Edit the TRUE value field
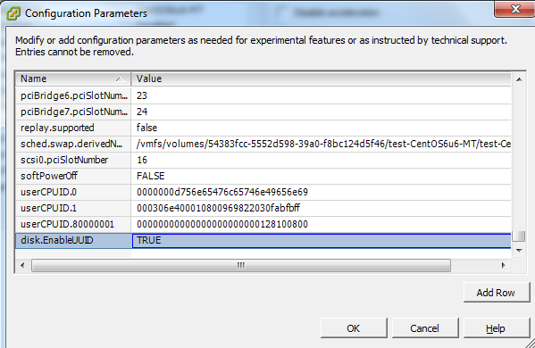 pyautogui.click(x=322, y=241)
